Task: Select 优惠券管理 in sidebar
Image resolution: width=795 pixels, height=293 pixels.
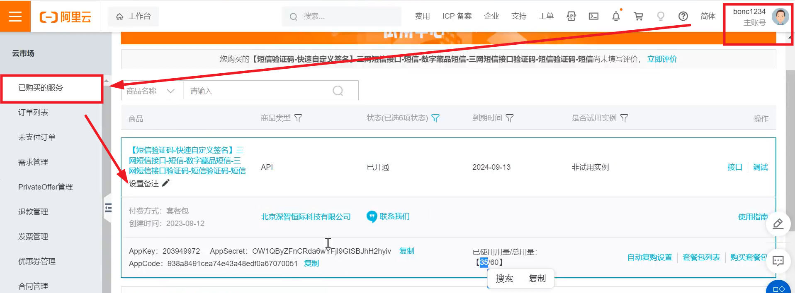Action: click(x=37, y=262)
